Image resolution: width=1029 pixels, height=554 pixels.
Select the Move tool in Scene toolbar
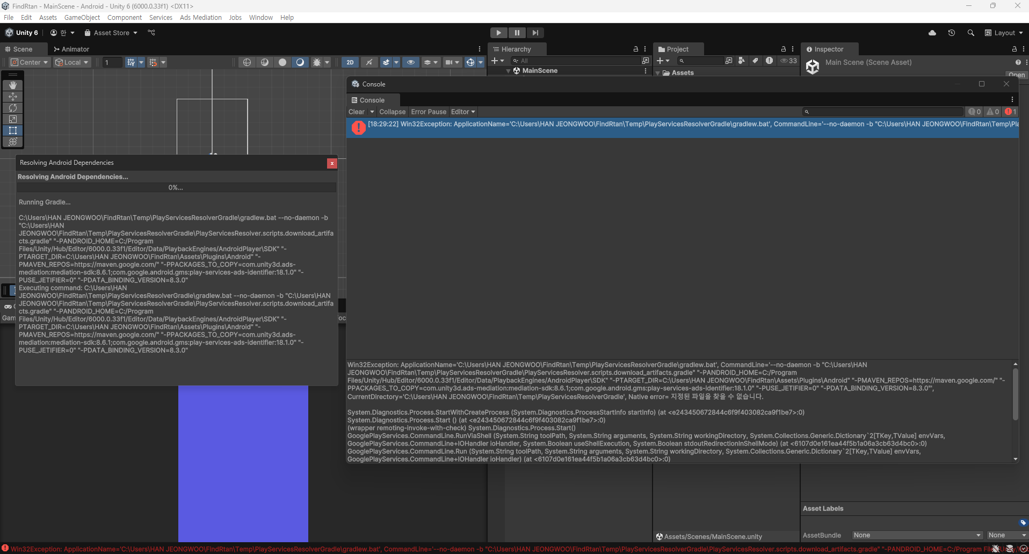point(13,97)
